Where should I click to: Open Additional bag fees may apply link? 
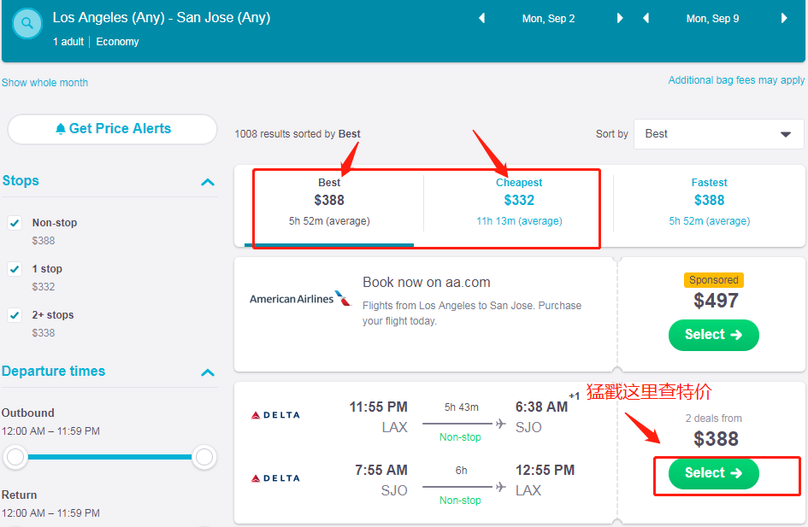pyautogui.click(x=736, y=80)
